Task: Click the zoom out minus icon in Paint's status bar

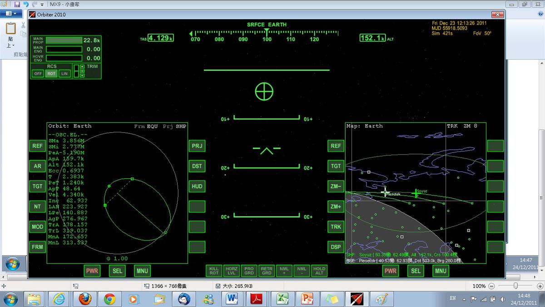Action: tap(492, 286)
